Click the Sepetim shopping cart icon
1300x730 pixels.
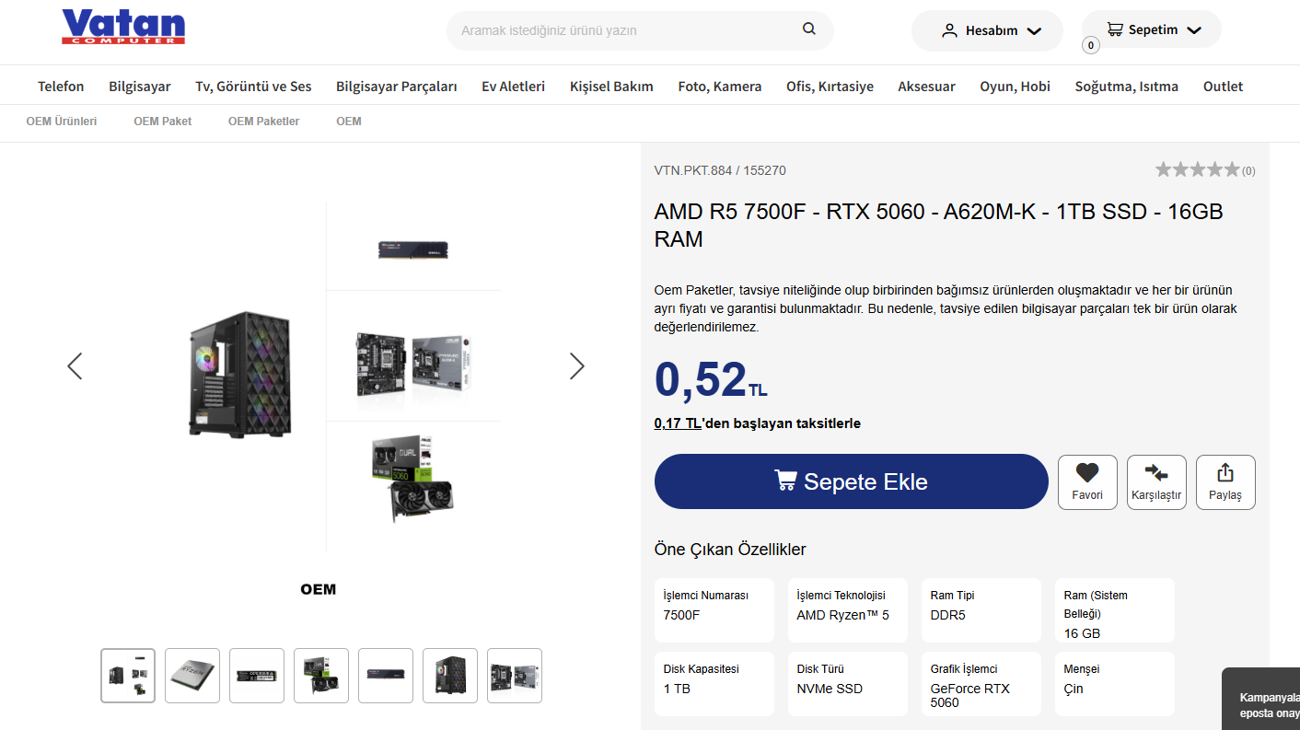tap(1115, 29)
